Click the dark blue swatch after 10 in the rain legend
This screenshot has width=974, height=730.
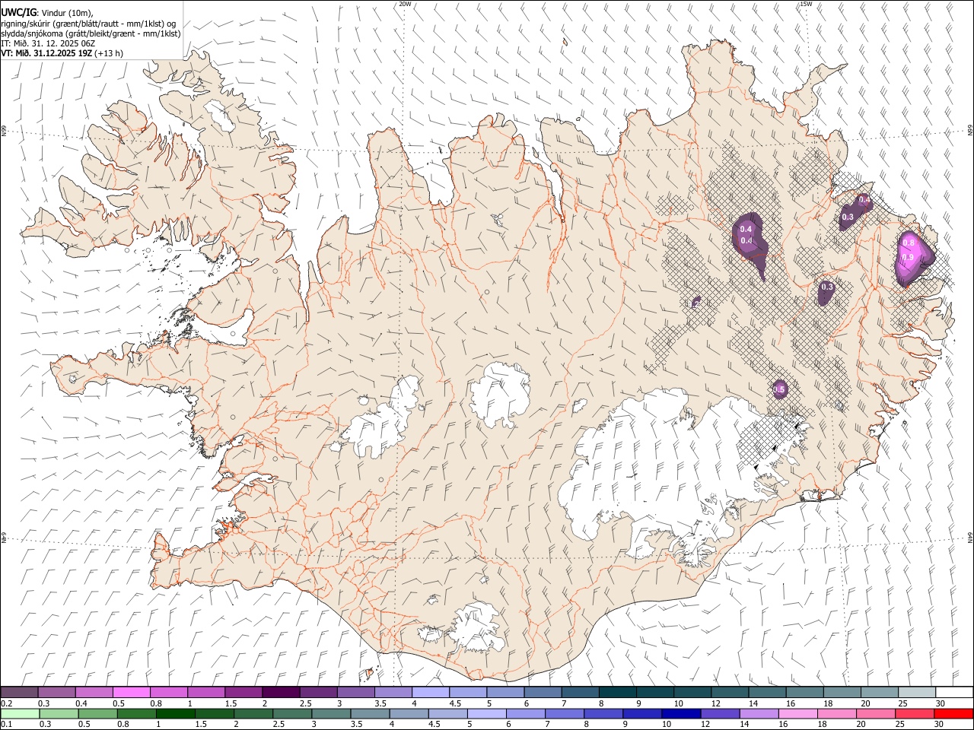point(680,714)
